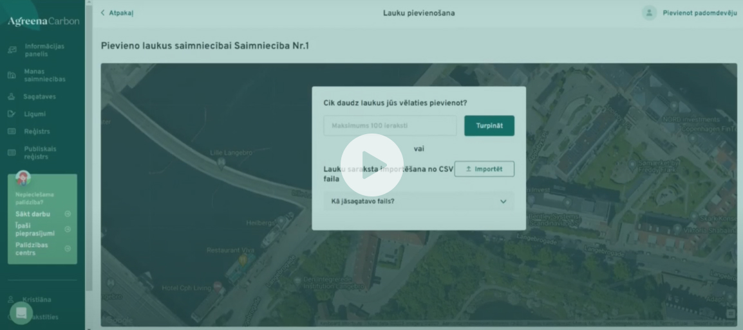Click arrow icon next to Sākt darbu
Image resolution: width=743 pixels, height=330 pixels.
click(x=68, y=214)
